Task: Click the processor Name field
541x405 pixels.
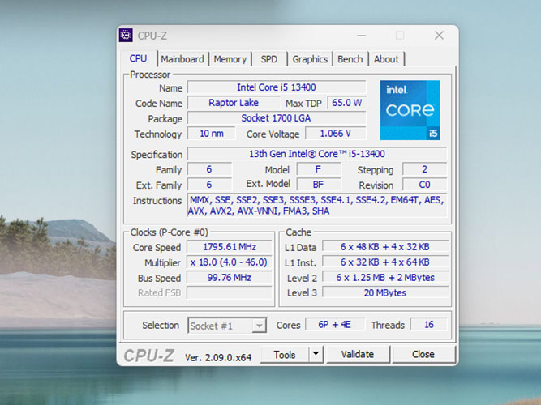Action: click(x=276, y=87)
